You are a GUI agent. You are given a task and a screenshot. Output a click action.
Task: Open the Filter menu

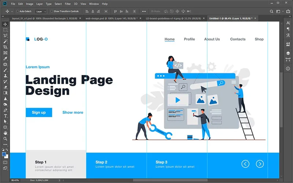[x=68, y=4]
